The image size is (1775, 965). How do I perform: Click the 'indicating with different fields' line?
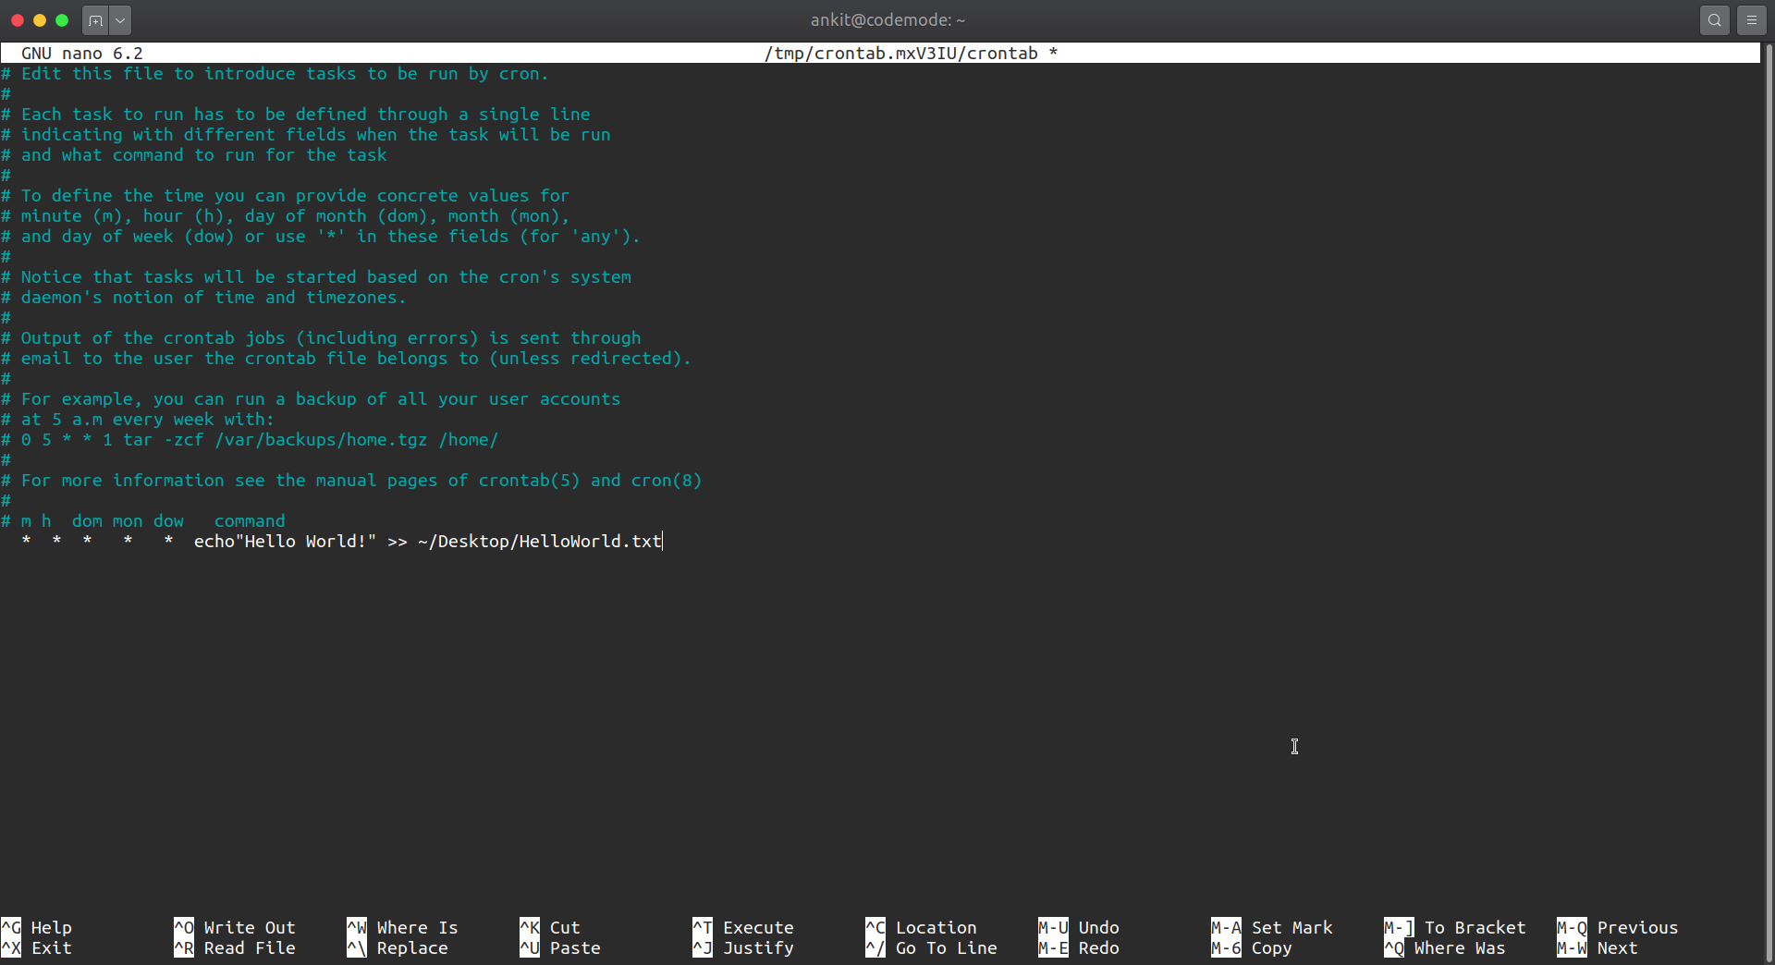[x=306, y=135]
